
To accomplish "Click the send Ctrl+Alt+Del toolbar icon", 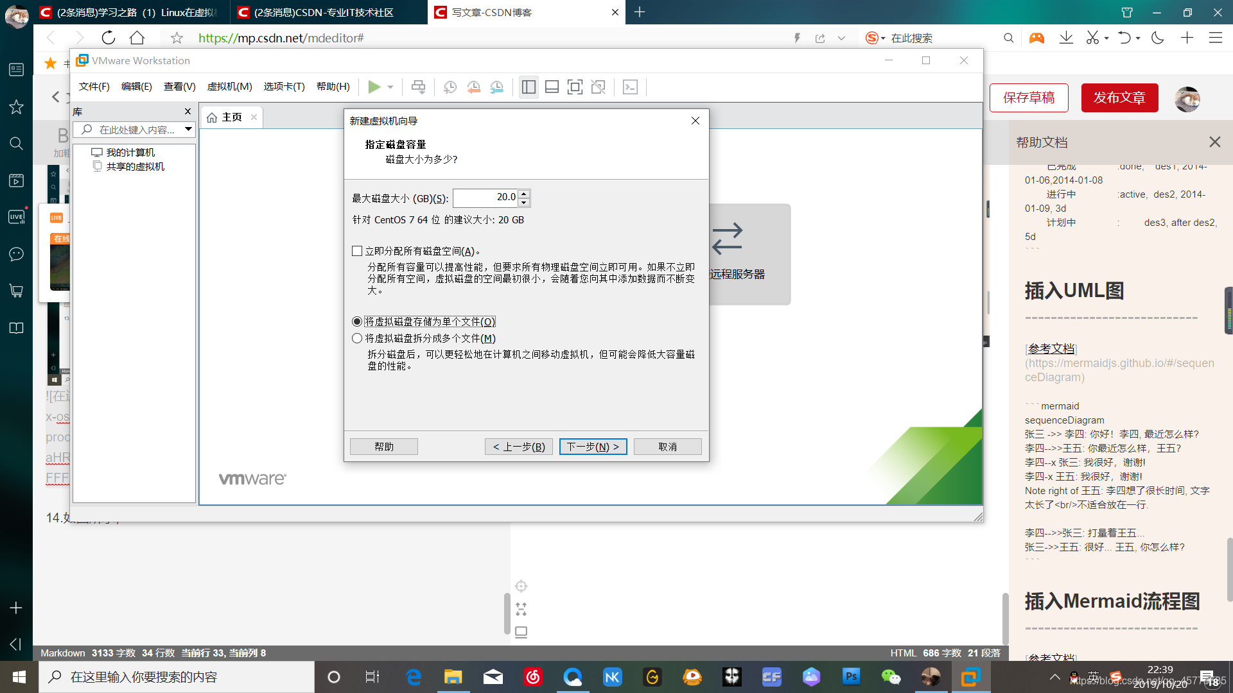I will pyautogui.click(x=418, y=87).
